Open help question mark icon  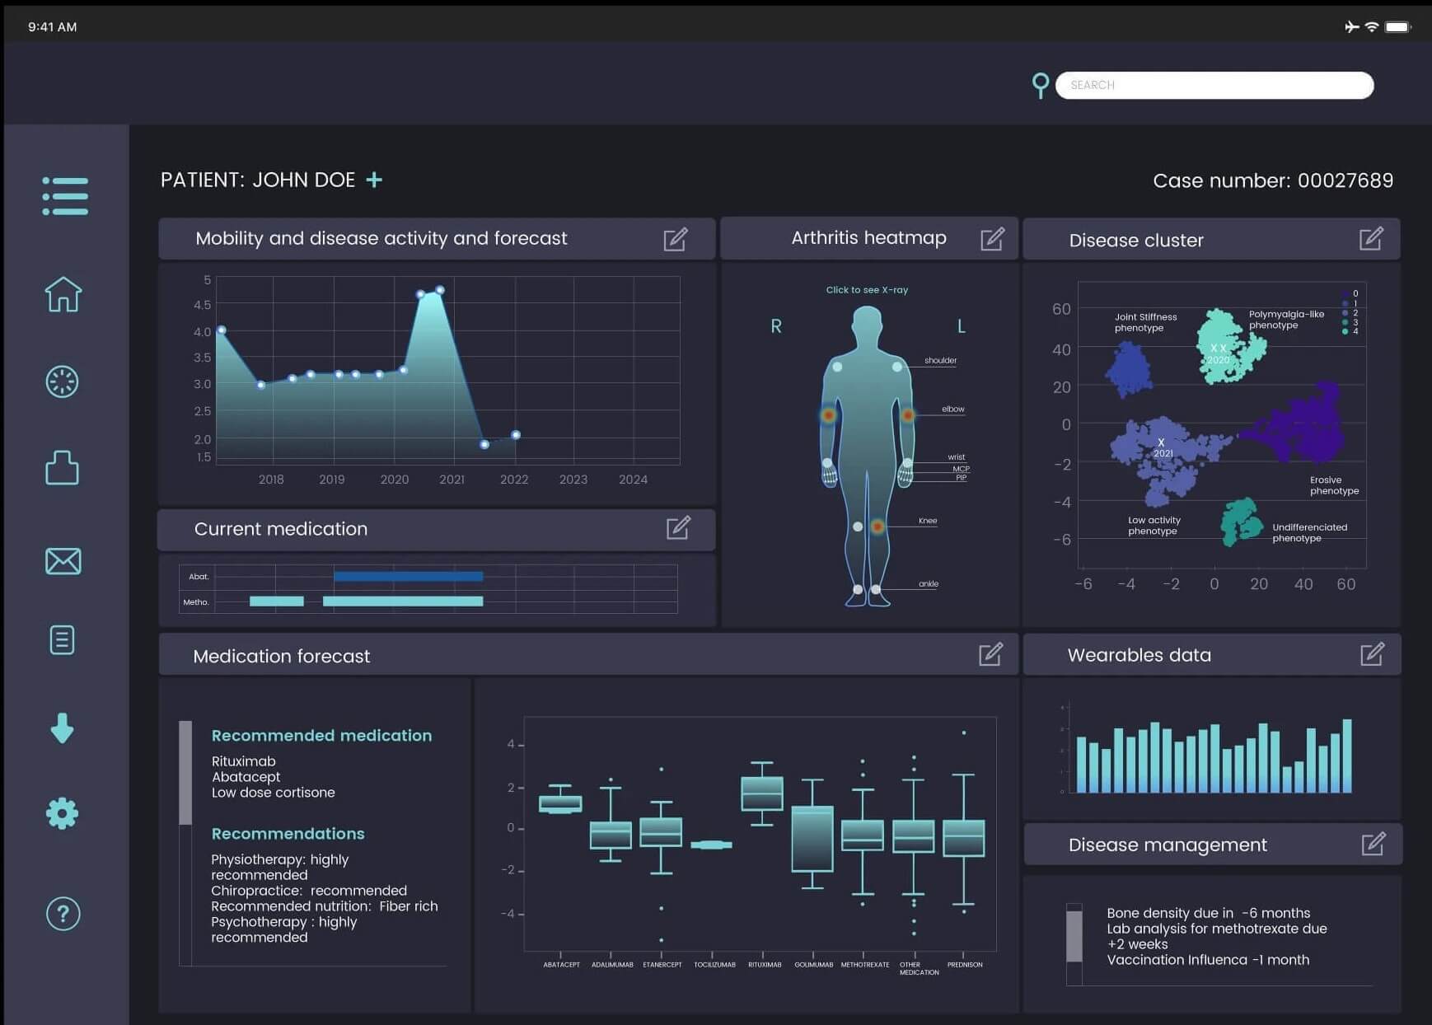[63, 914]
